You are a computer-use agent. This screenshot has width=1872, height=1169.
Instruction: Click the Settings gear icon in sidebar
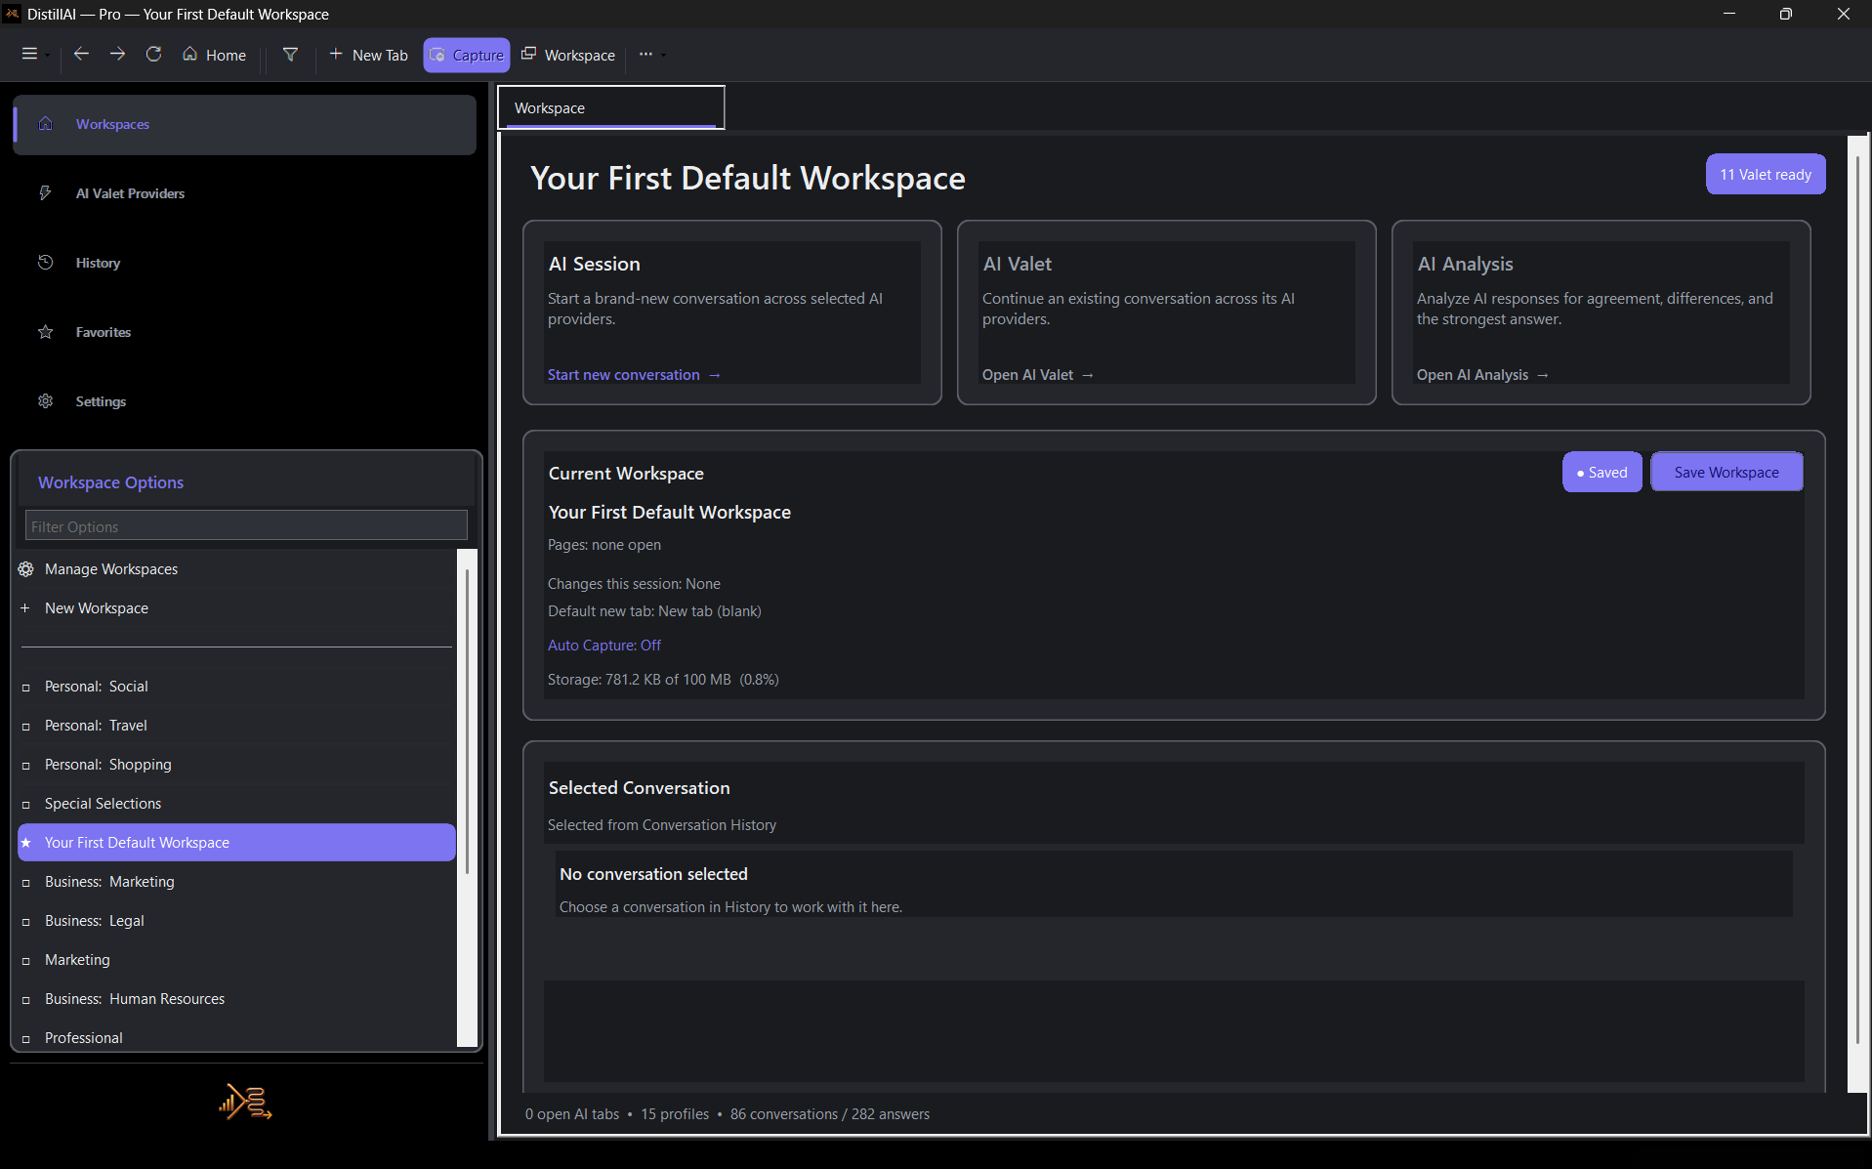[x=45, y=401]
